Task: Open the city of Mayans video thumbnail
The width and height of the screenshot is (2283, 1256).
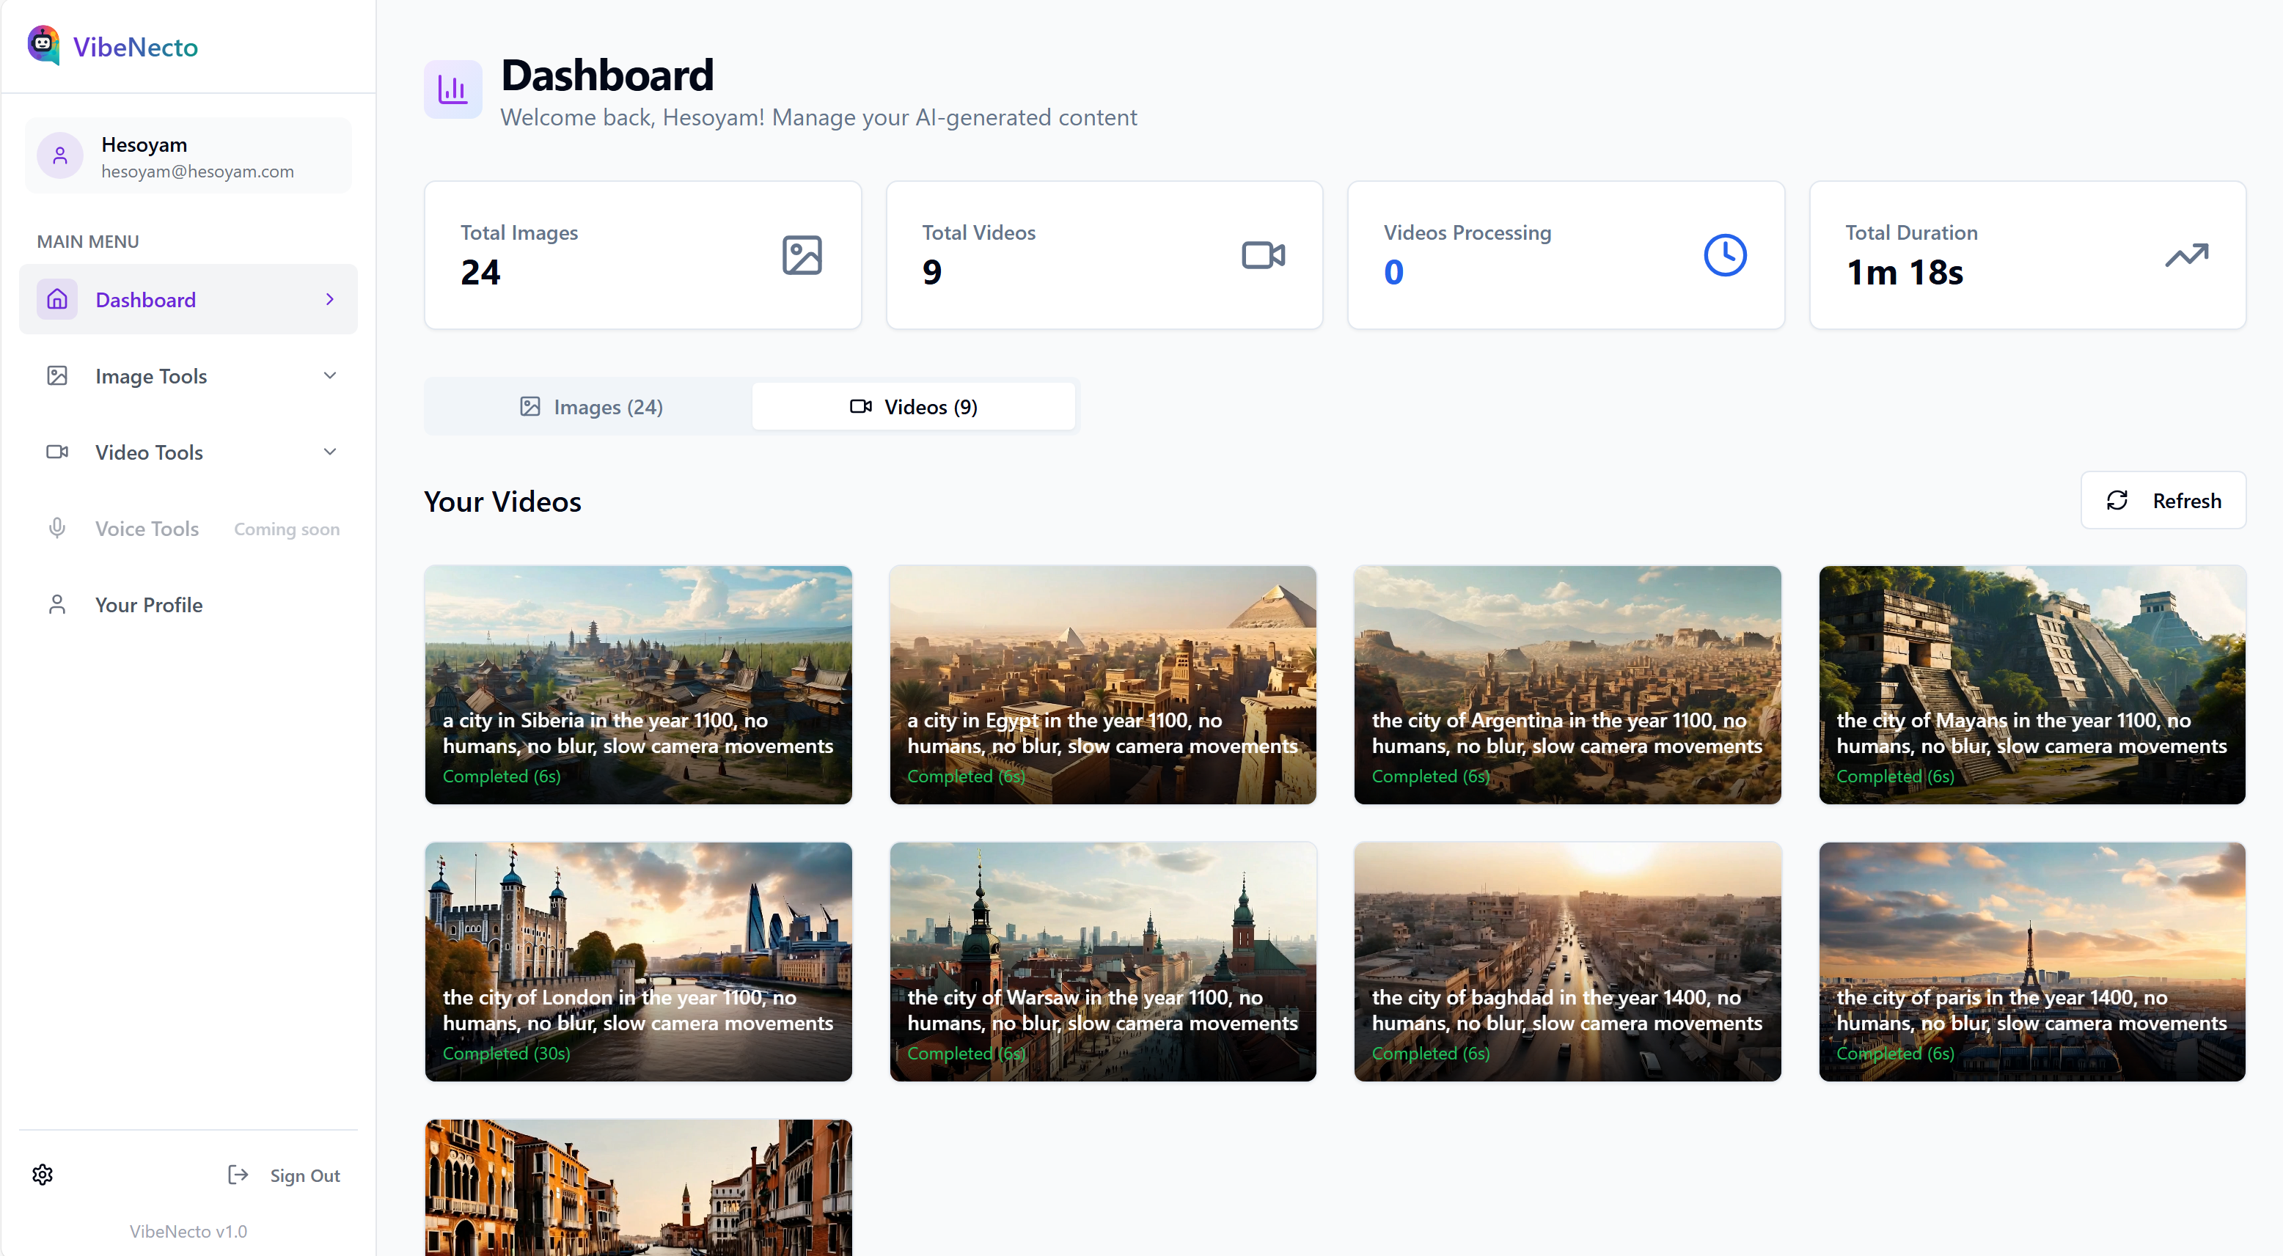Action: pyautogui.click(x=2031, y=684)
